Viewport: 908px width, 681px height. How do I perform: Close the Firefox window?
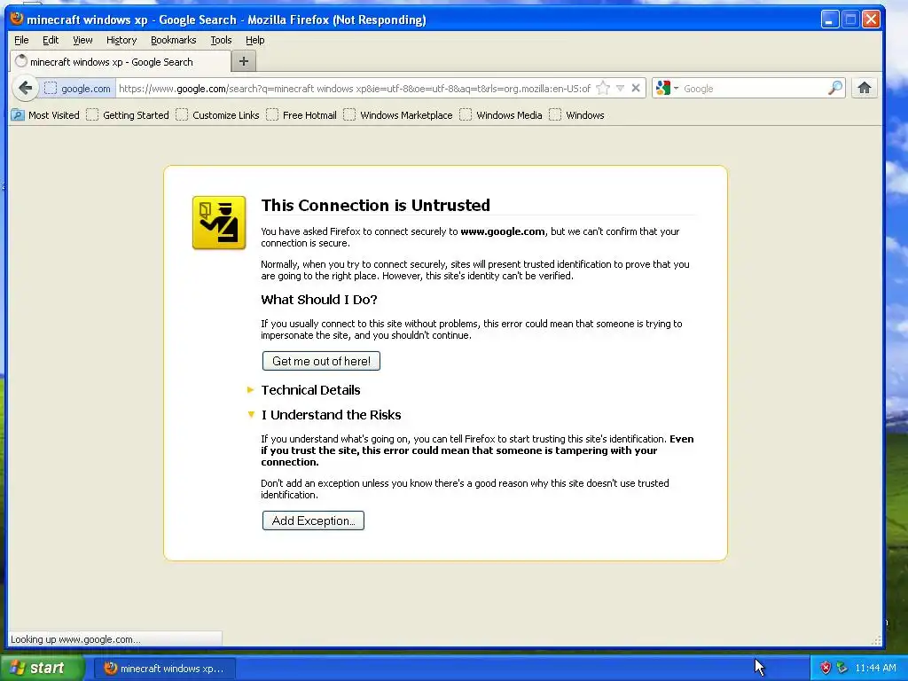click(x=871, y=20)
